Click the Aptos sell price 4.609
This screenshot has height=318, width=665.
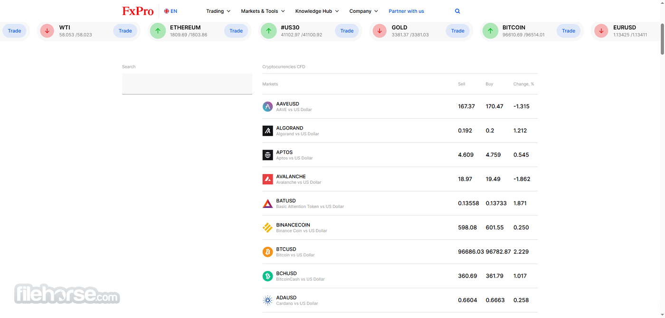[x=466, y=155]
